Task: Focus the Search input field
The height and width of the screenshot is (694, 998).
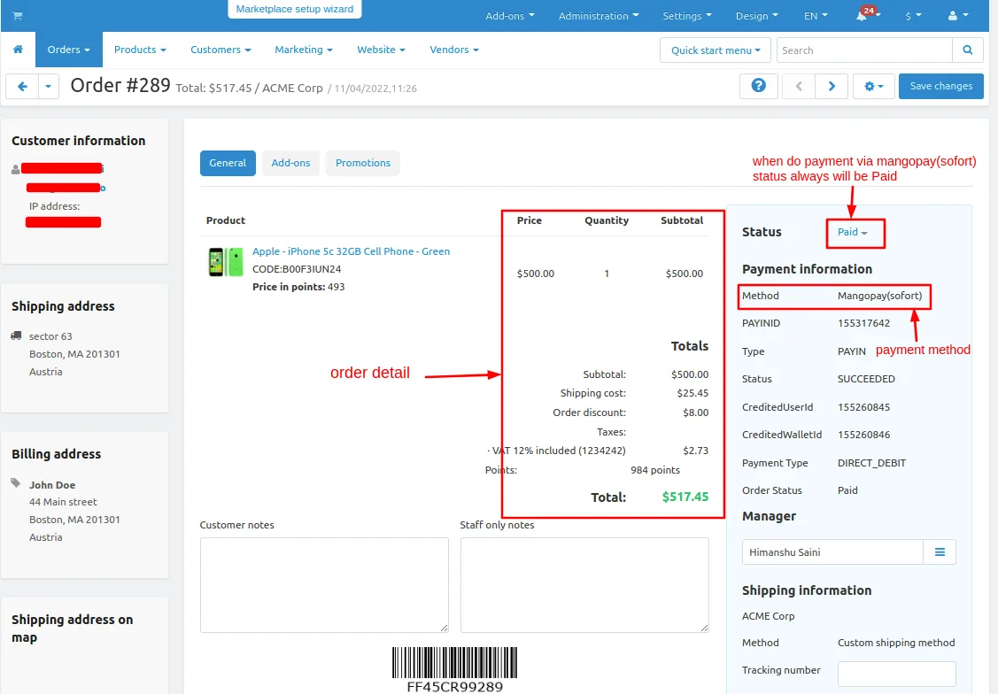Action: click(864, 50)
